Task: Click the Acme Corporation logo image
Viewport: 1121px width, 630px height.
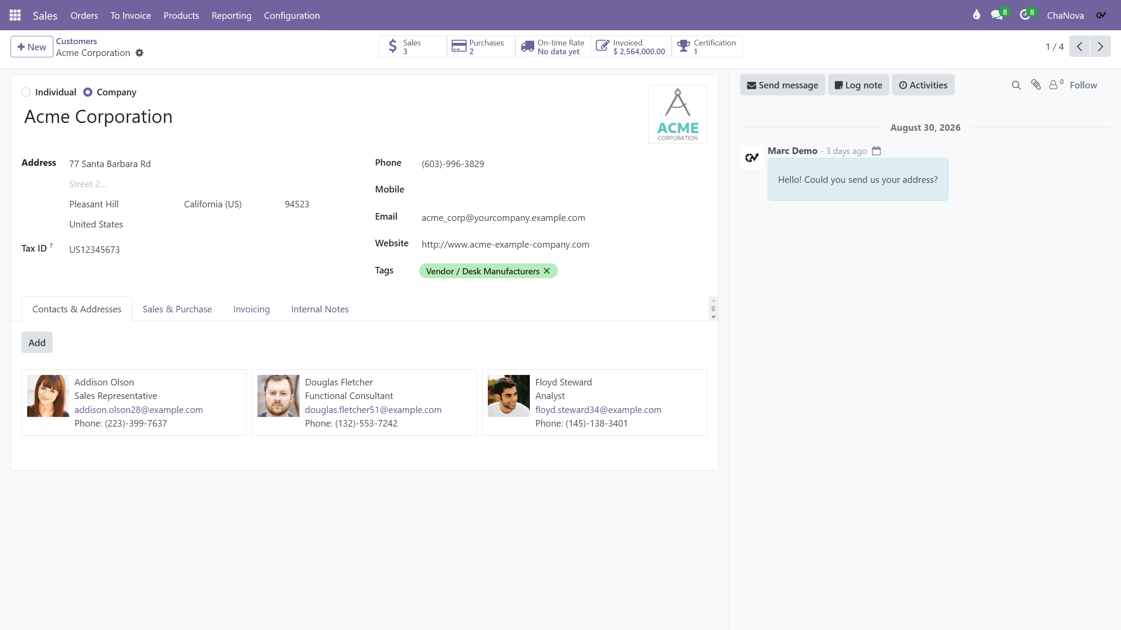Action: click(678, 115)
